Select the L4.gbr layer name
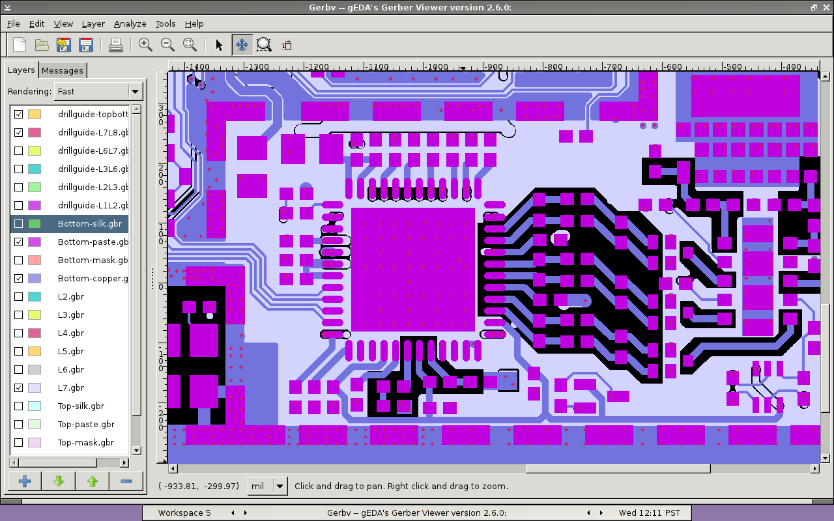This screenshot has height=521, width=834. (x=71, y=333)
